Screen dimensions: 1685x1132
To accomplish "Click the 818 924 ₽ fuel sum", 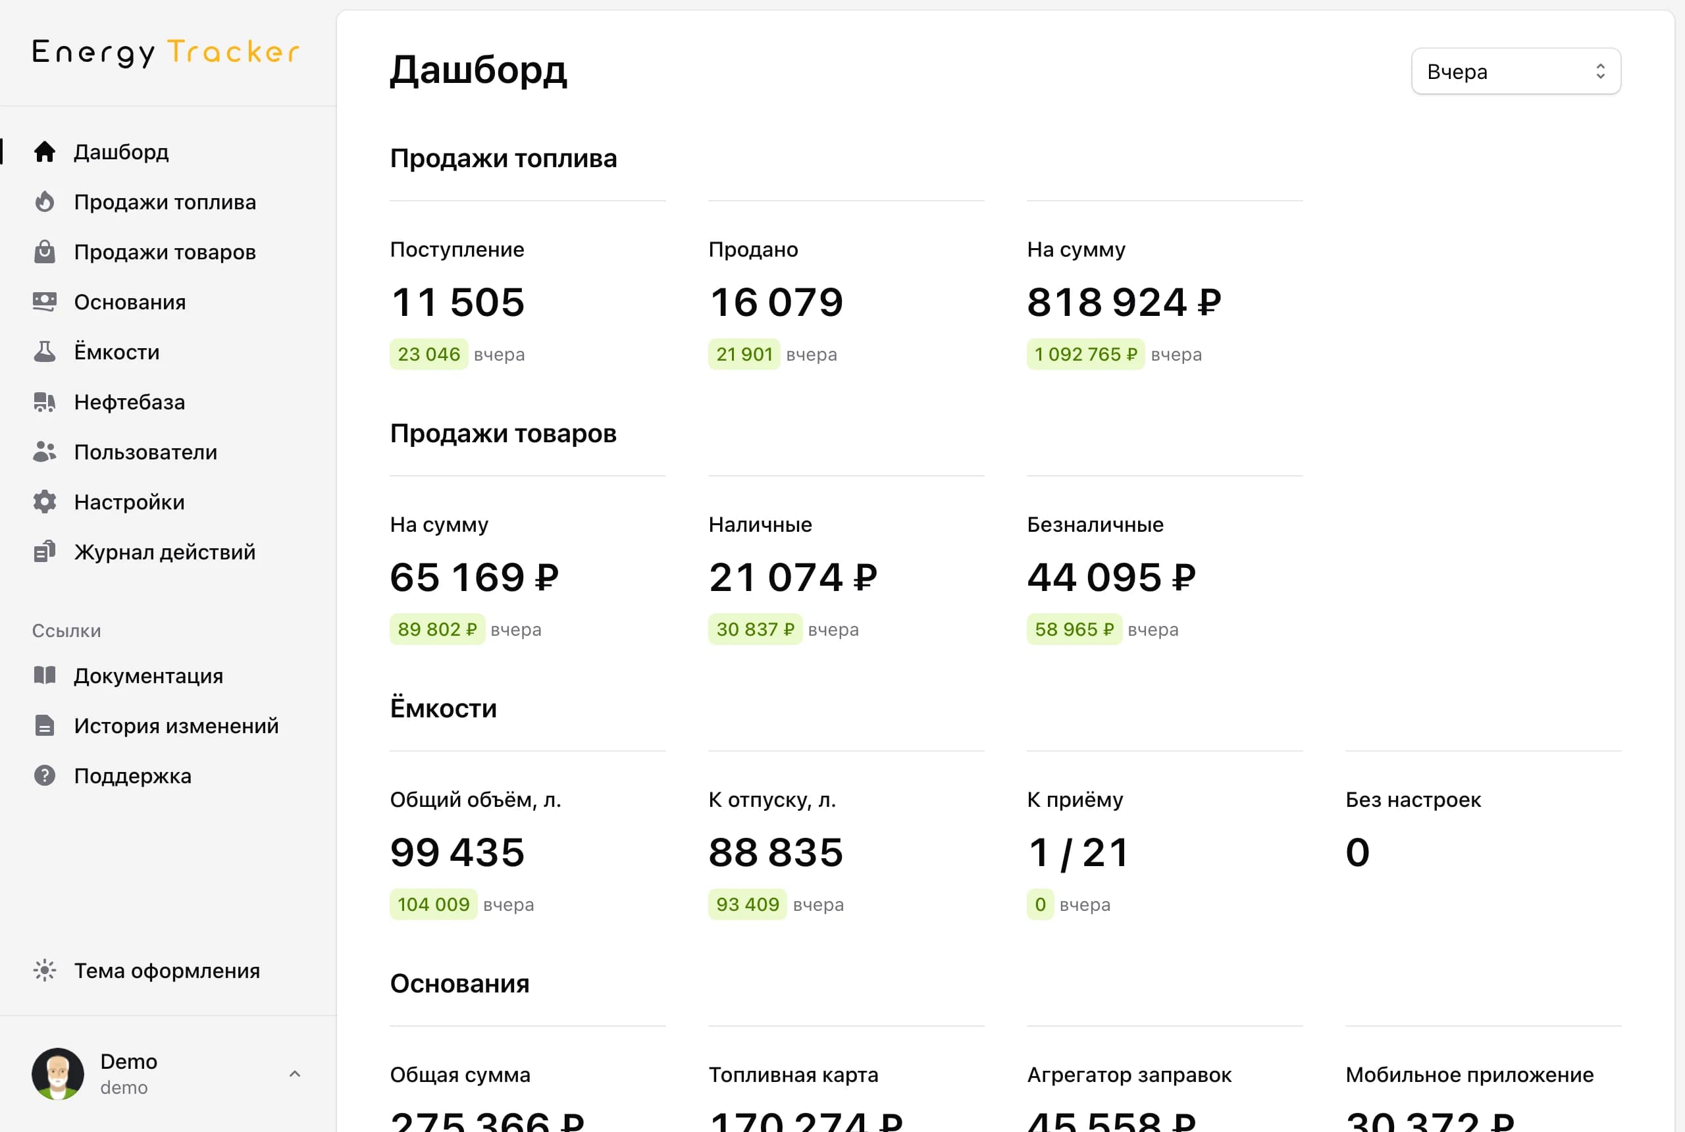I will tap(1124, 302).
